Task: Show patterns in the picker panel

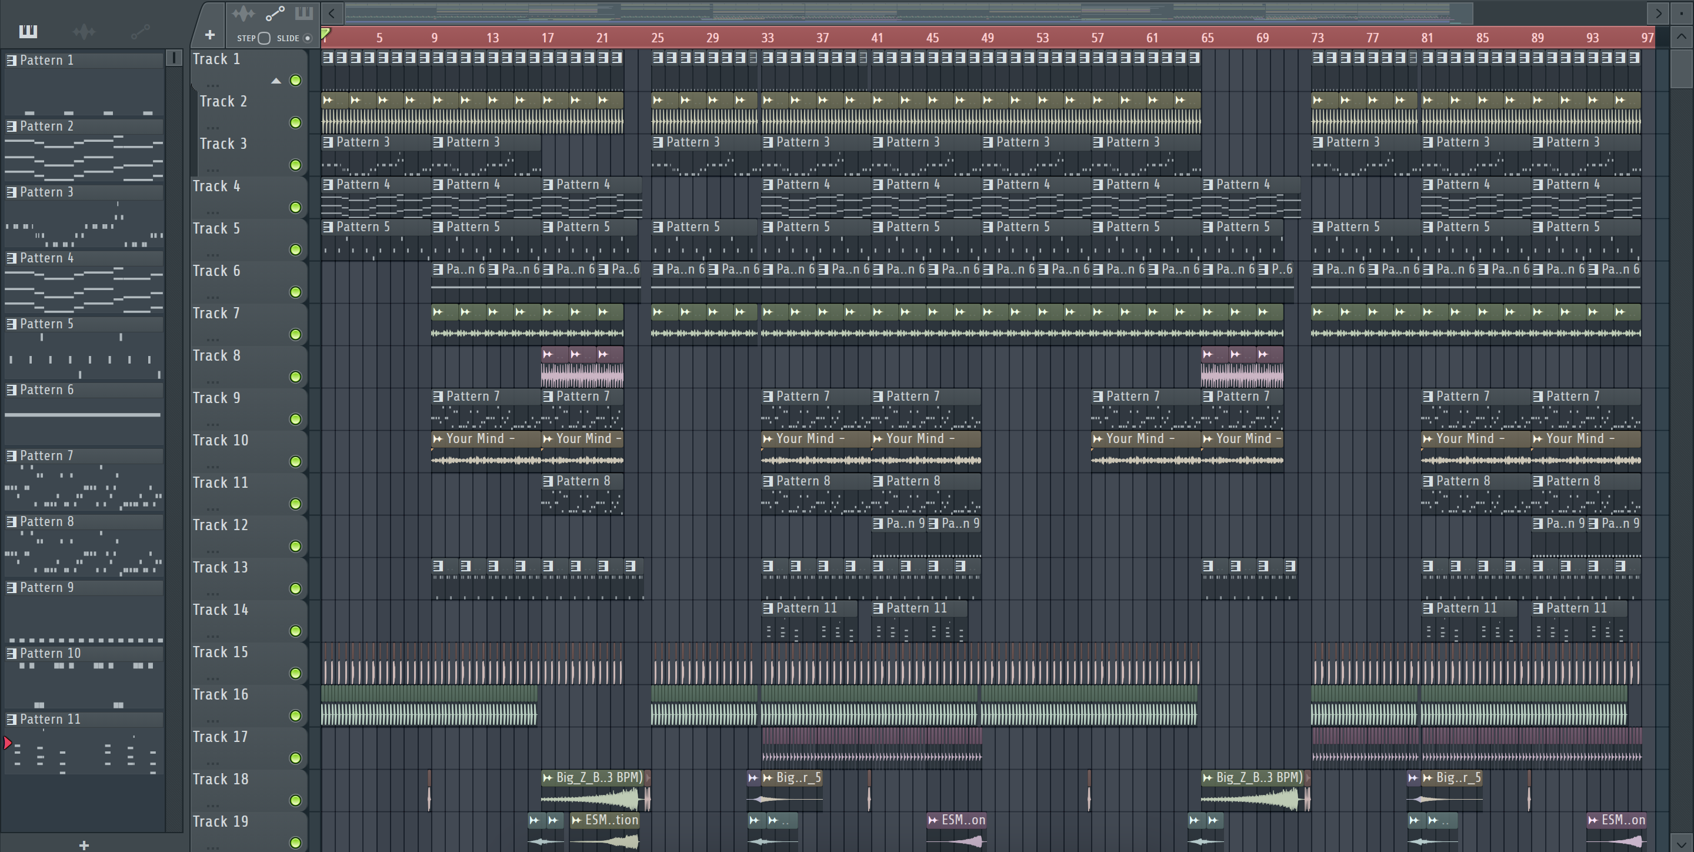Action: point(28,31)
